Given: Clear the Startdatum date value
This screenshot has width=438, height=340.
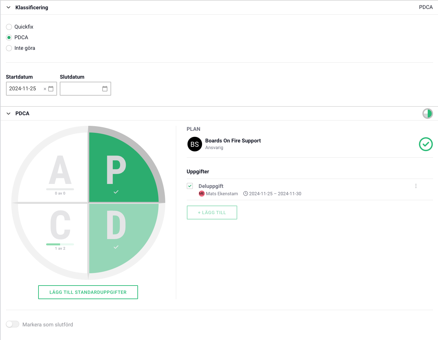Looking at the screenshot, I should pyautogui.click(x=45, y=89).
